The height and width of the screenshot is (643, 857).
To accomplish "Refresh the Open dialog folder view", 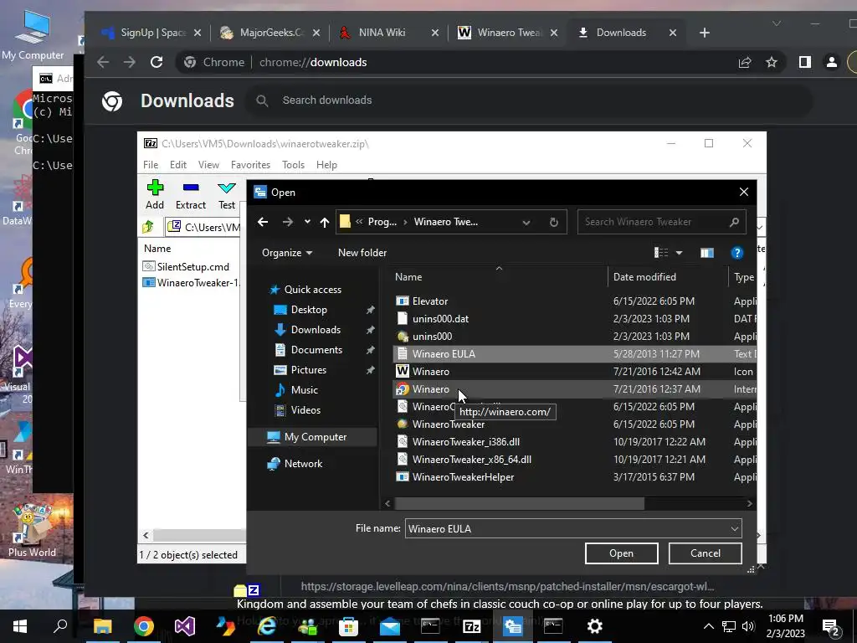I will [x=554, y=222].
